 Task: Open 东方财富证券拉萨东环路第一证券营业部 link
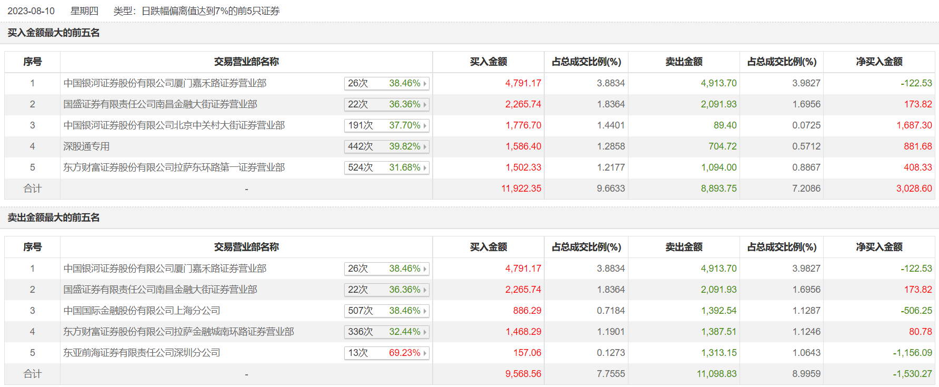(174, 167)
